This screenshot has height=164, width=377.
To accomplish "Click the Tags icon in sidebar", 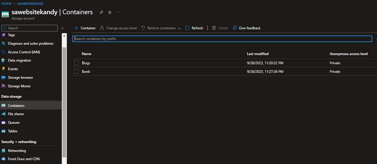I will [x=4, y=35].
